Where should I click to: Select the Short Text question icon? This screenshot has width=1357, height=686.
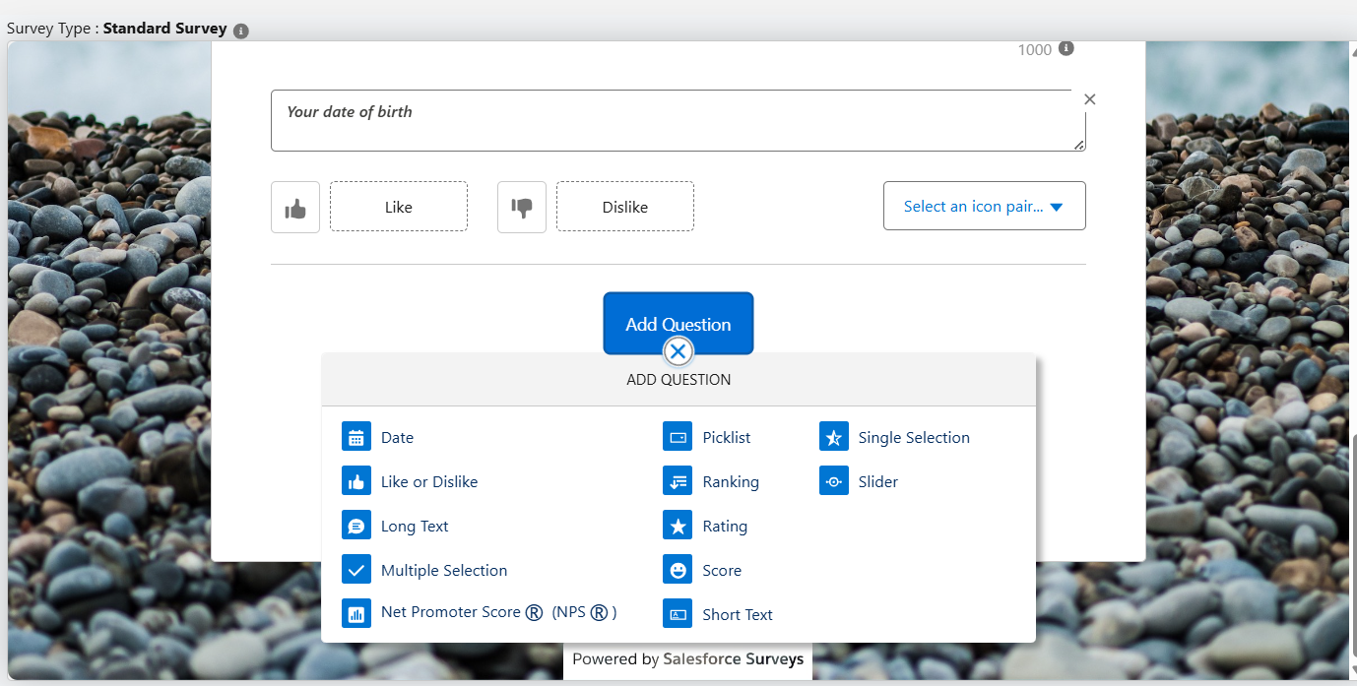click(x=678, y=612)
